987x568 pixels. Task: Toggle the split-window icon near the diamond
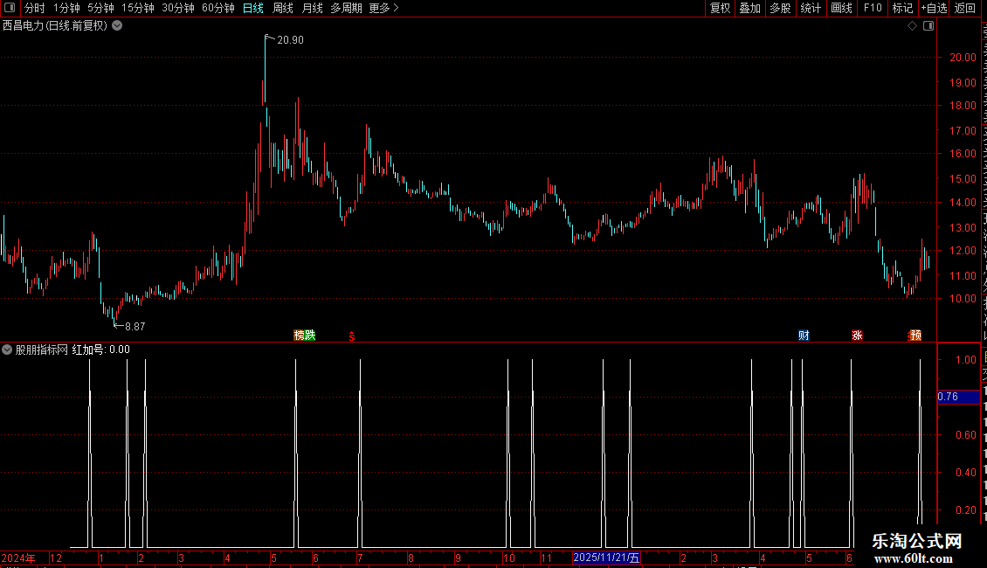pos(928,26)
